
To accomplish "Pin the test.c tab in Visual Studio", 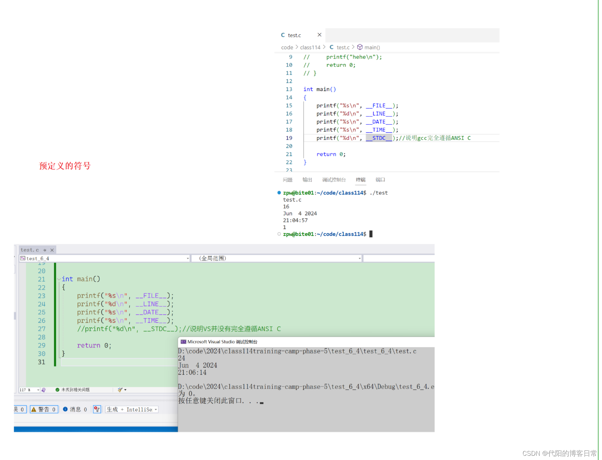I will (45, 250).
